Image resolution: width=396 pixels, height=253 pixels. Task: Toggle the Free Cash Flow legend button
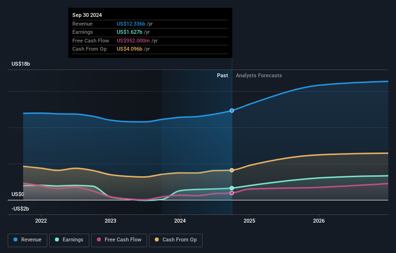coord(119,240)
